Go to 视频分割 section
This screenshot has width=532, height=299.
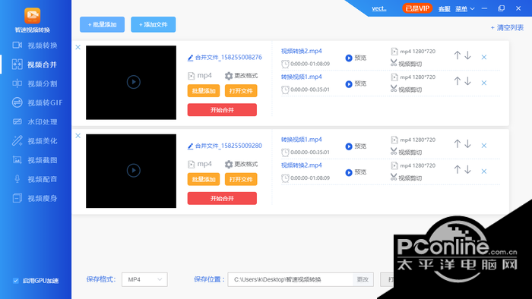point(35,83)
